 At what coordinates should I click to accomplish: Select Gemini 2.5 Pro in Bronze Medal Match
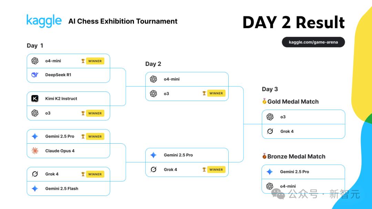(303, 172)
